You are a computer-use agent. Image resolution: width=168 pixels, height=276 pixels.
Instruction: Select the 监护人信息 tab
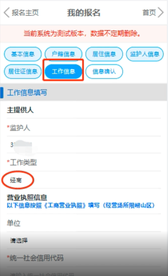(x=145, y=54)
